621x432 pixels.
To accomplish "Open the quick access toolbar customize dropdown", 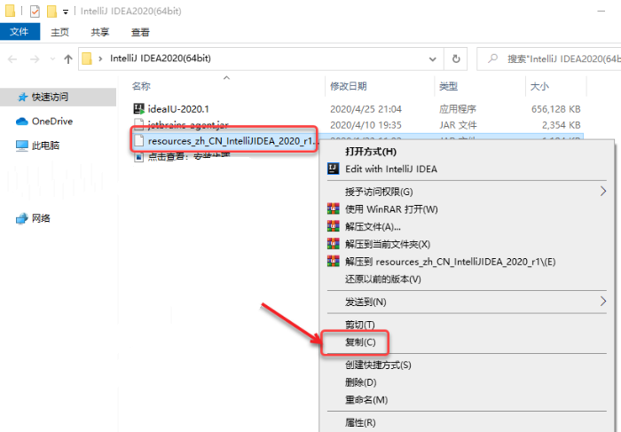I will click(66, 12).
